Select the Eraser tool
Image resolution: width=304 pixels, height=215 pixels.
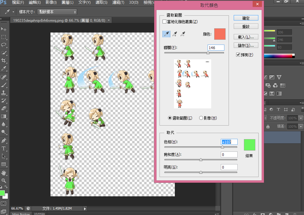[x=4, y=108]
